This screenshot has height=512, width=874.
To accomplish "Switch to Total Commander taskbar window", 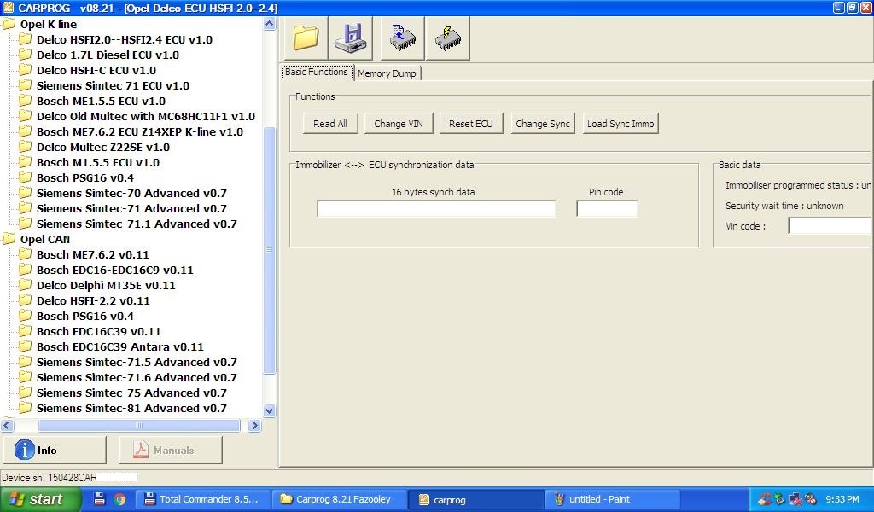I will point(204,499).
